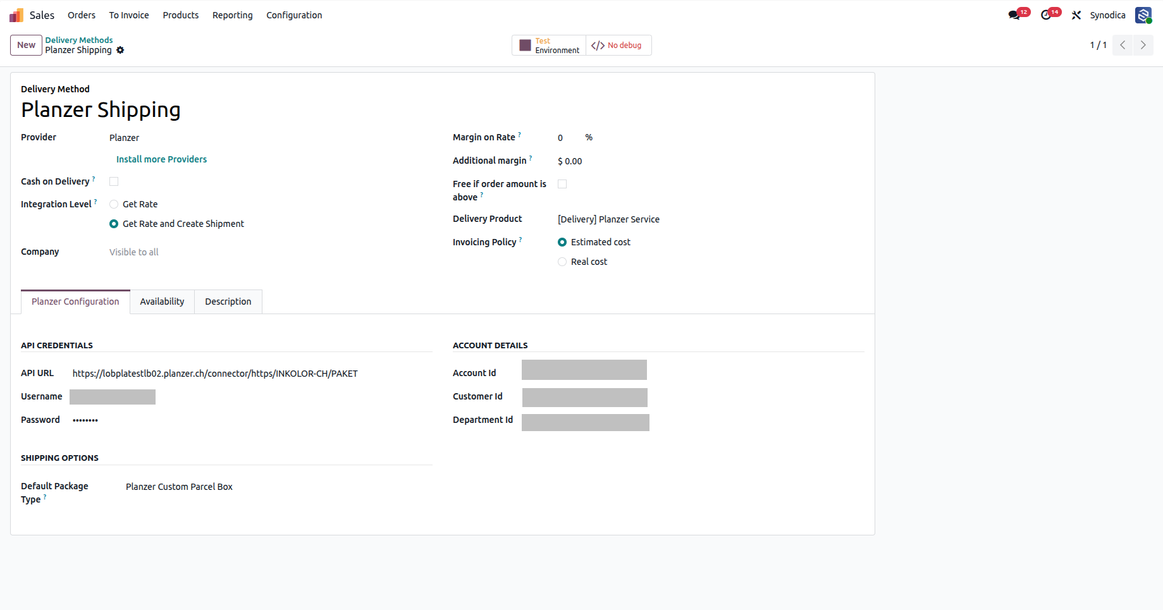Click the Department Id field
The width and height of the screenshot is (1163, 610).
point(586,422)
